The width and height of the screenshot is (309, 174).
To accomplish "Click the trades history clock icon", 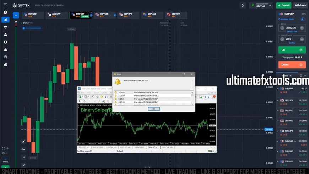I will (301, 76).
